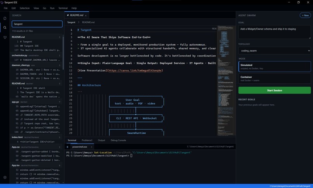Collapse the App.css search result group
313x188 pixels.
point(36,147)
